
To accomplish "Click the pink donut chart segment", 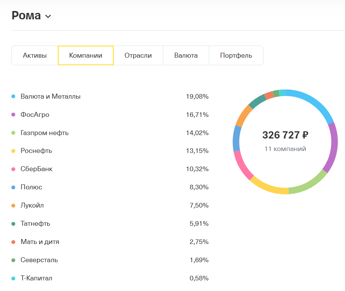I will pyautogui.click(x=242, y=166).
